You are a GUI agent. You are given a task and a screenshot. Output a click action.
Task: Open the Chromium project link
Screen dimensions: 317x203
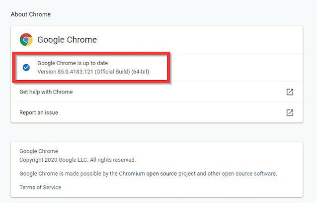tap(132, 174)
